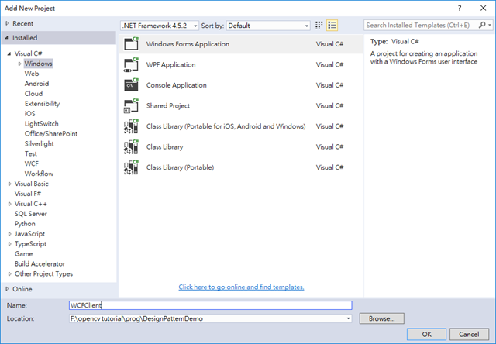Select the iOS category
This screenshot has height=344, width=496.
click(x=29, y=114)
